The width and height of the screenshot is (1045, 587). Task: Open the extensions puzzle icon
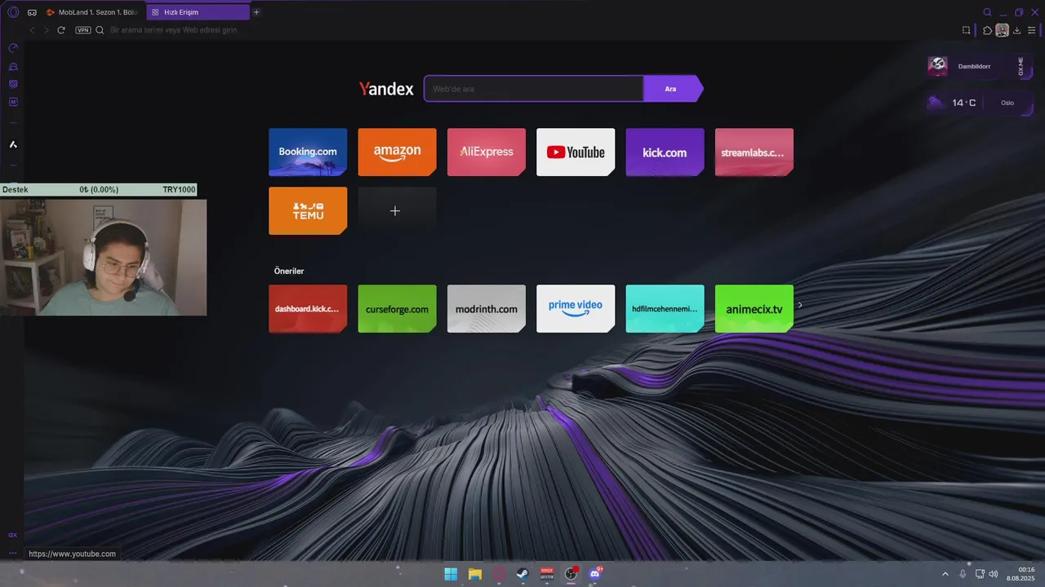click(x=988, y=30)
